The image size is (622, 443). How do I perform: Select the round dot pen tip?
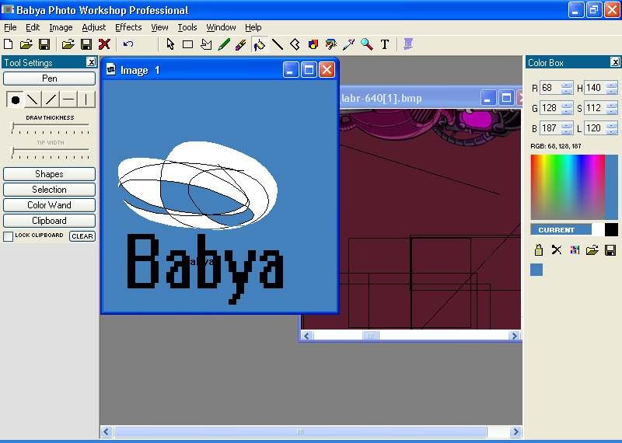click(15, 99)
